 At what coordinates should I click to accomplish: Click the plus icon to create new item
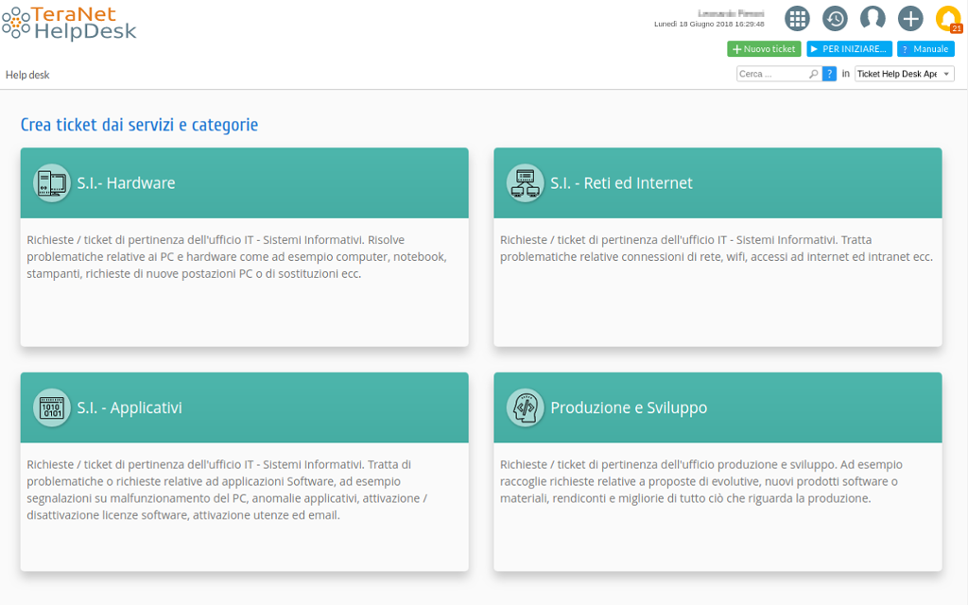pyautogui.click(x=909, y=18)
